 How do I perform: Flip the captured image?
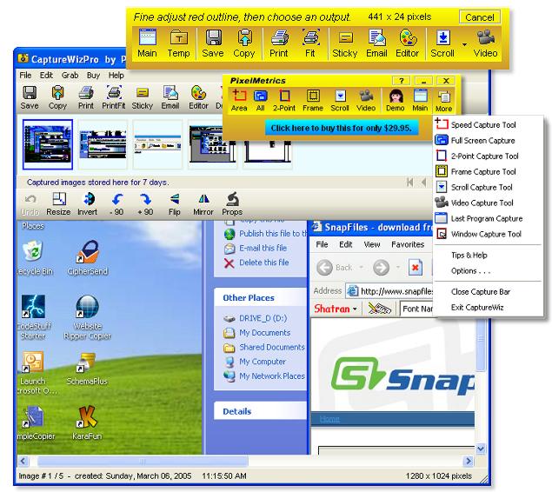pyautogui.click(x=175, y=203)
